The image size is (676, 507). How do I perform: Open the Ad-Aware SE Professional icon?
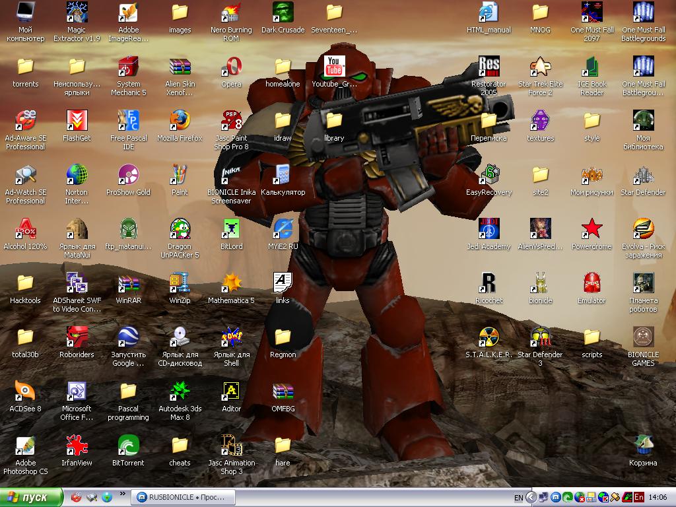coord(26,120)
